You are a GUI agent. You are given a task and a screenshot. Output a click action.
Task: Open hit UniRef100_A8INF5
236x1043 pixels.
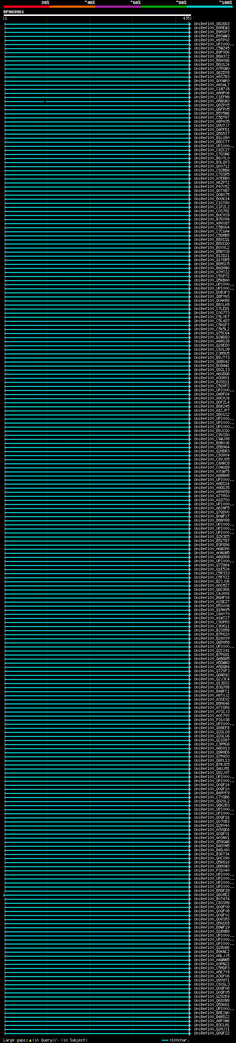tap(211, 508)
